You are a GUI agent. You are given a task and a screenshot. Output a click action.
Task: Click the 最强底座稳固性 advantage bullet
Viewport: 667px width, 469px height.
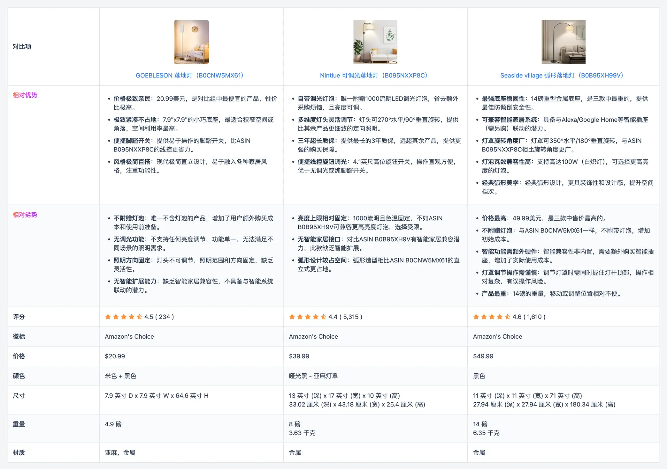(565, 103)
